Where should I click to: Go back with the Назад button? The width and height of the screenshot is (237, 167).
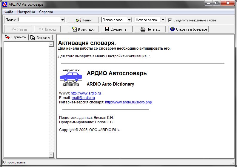[x=19, y=29]
